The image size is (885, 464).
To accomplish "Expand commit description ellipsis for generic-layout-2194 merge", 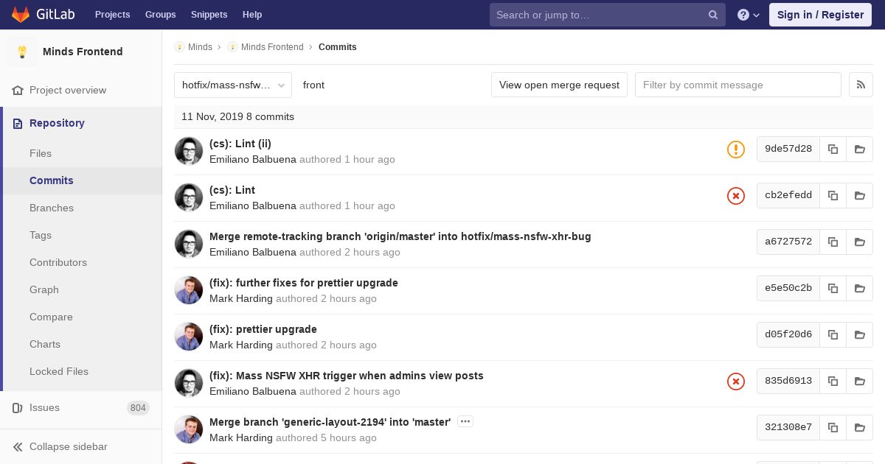I will 465,421.
